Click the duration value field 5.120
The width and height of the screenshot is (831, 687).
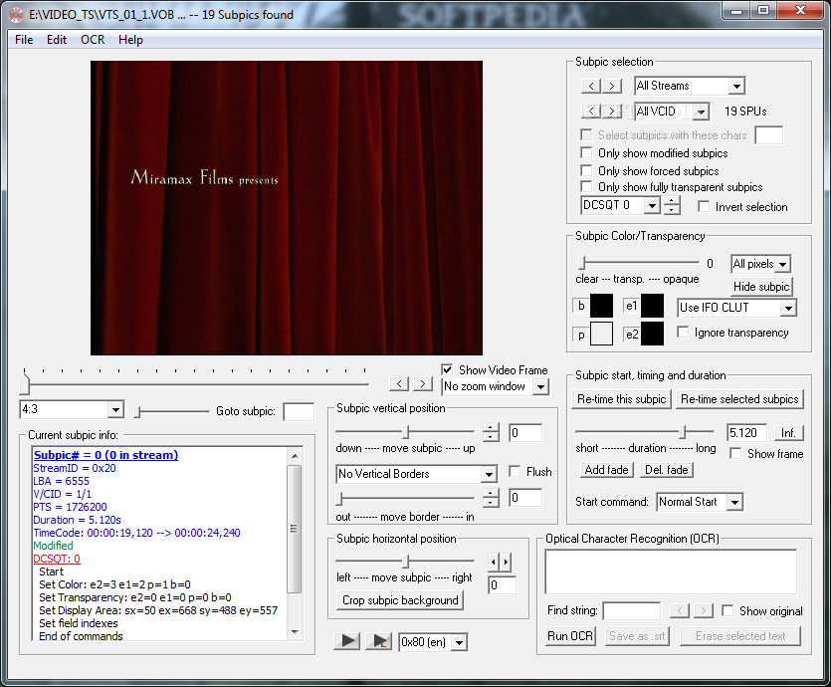click(747, 433)
